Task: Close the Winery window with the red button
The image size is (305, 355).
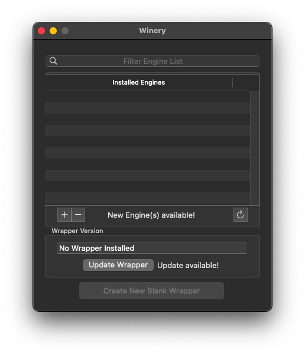Action: (41, 31)
